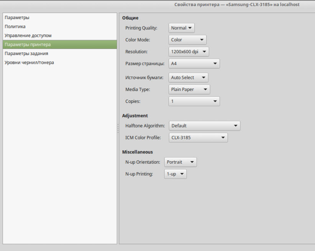
Task: Click the Halftone Algorithm label
Action: pyautogui.click(x=145, y=125)
